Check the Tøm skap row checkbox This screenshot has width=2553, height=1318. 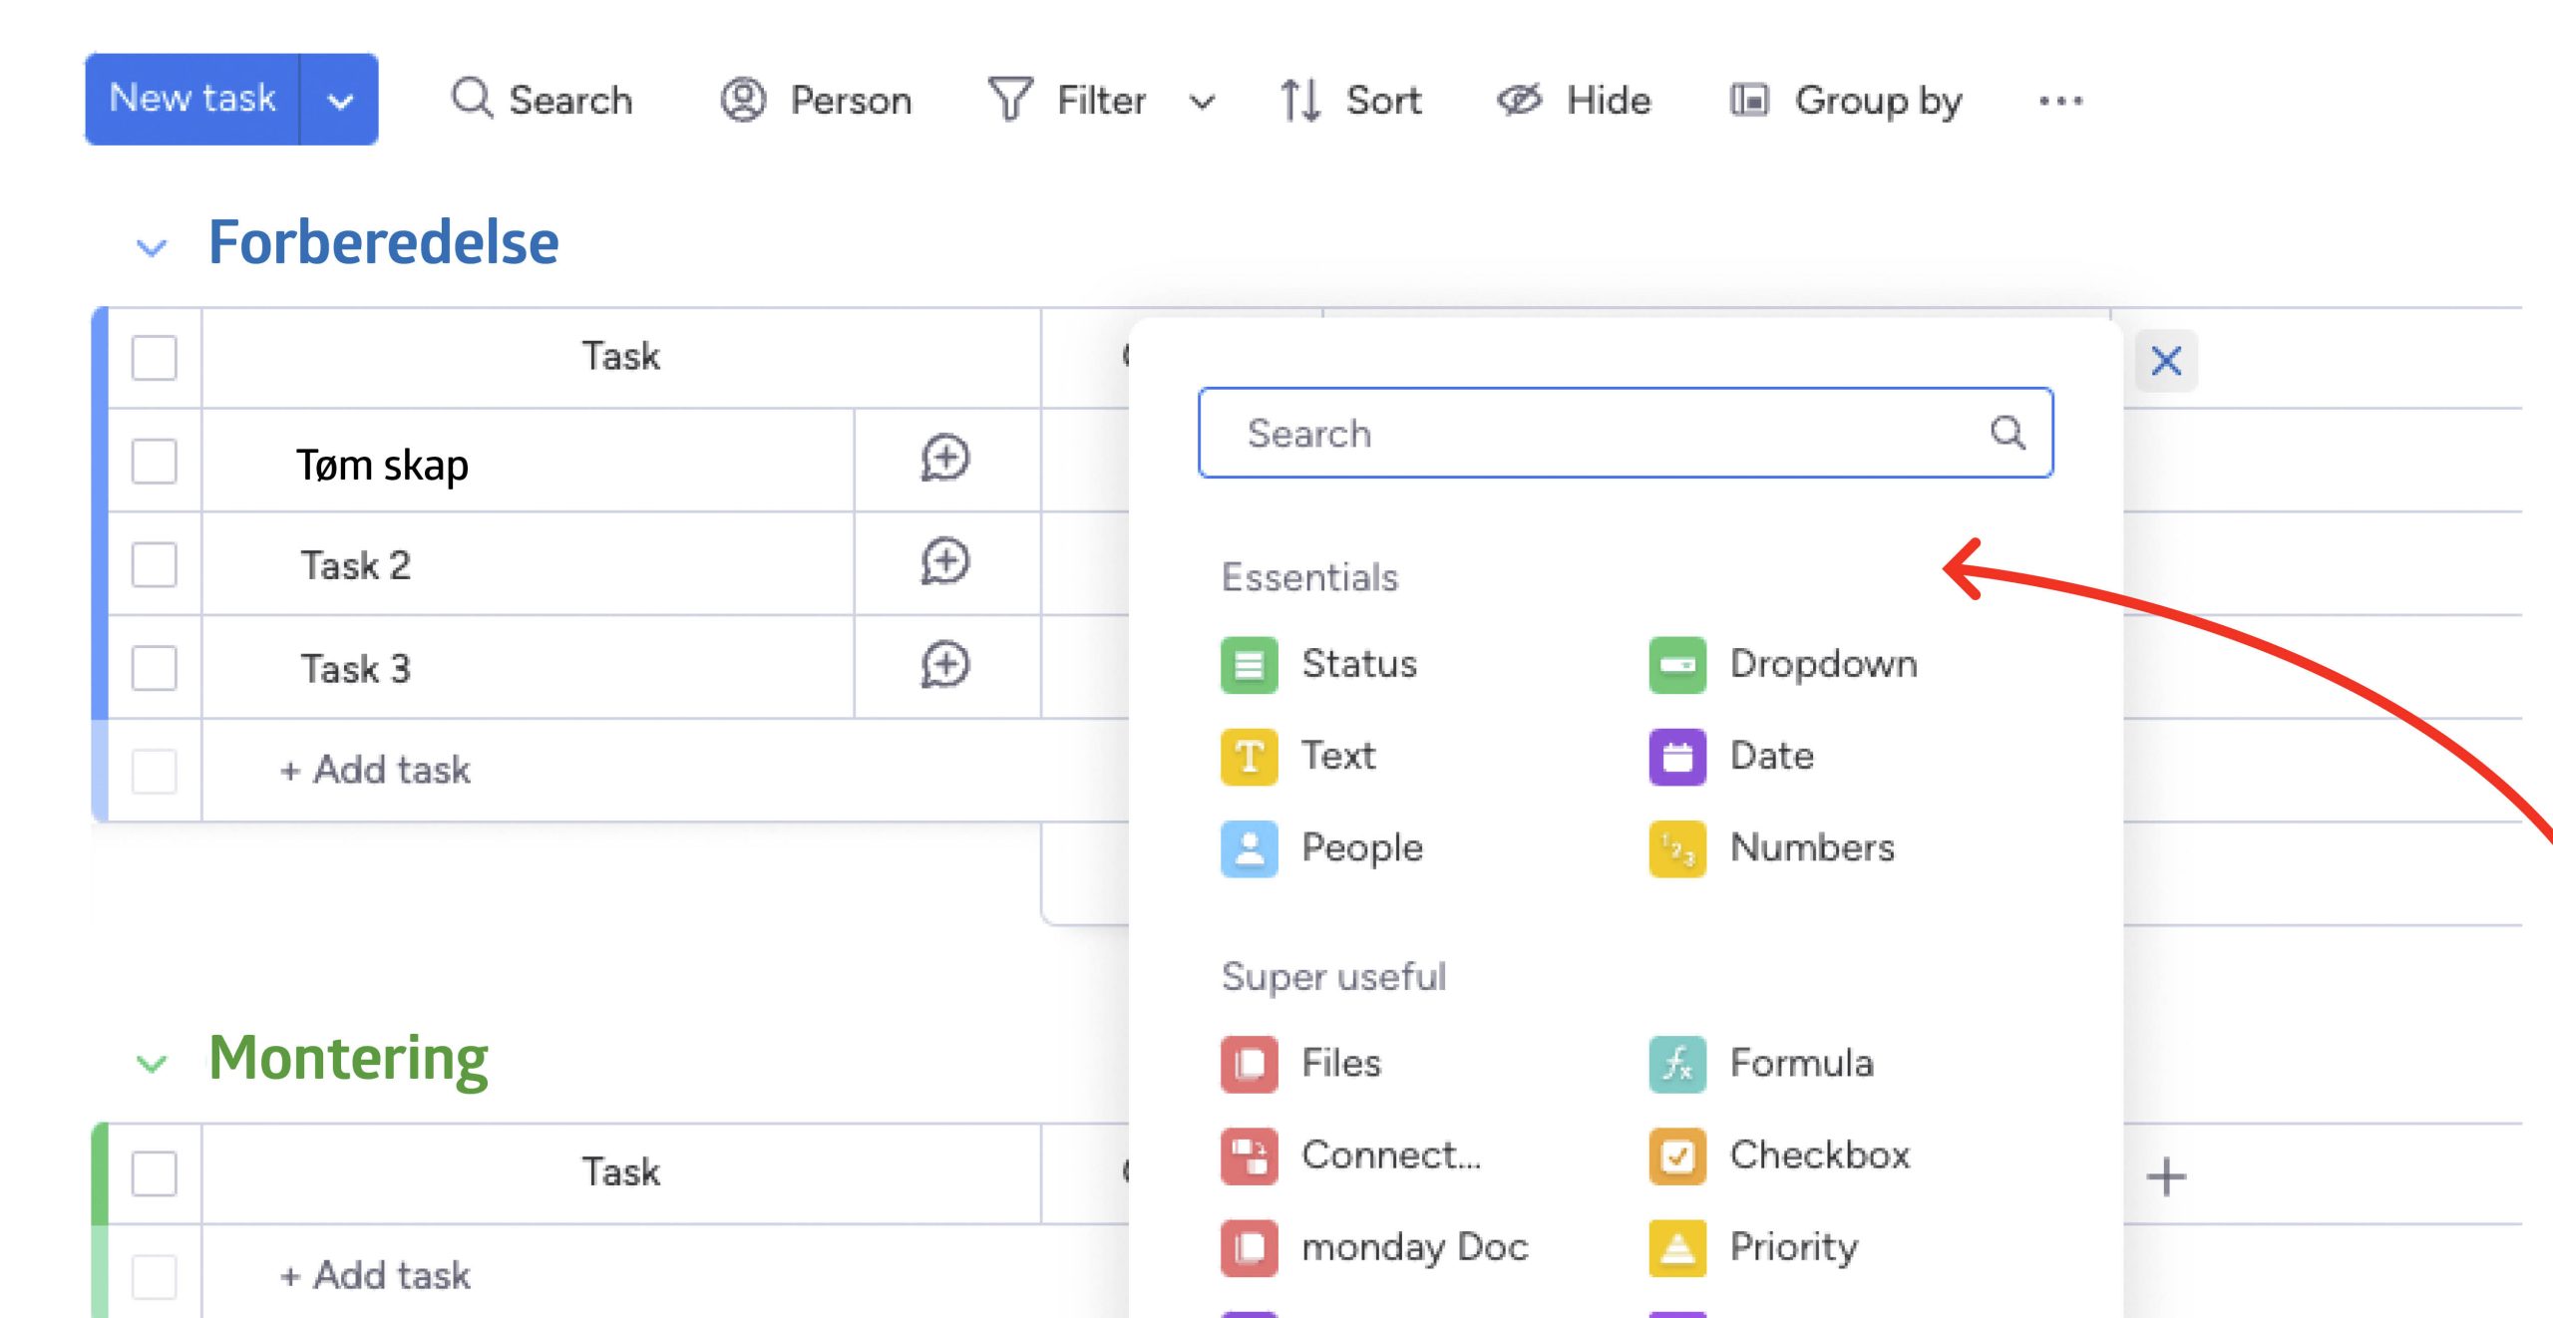155,462
